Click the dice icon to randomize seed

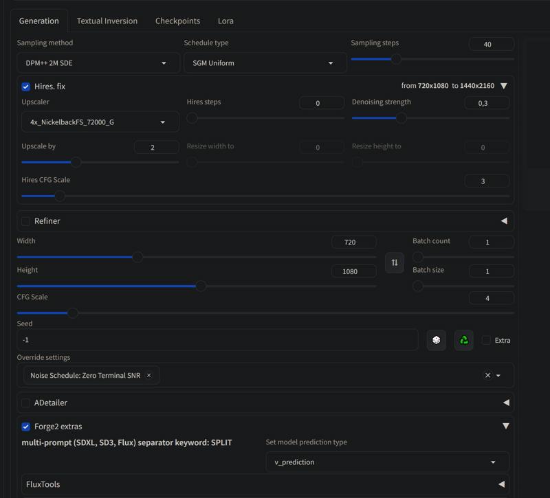click(x=437, y=340)
